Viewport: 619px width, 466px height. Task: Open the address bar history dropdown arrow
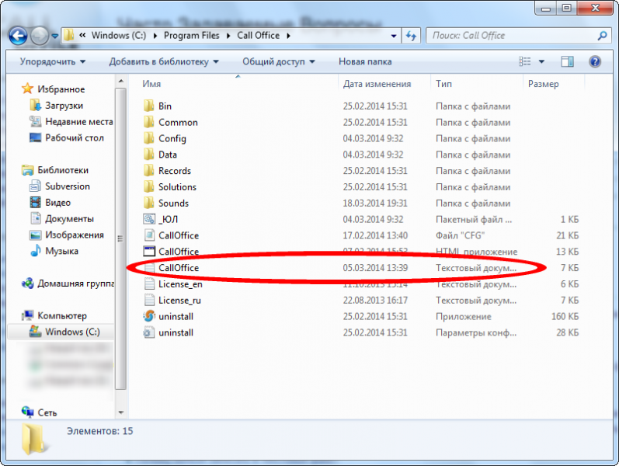(394, 36)
